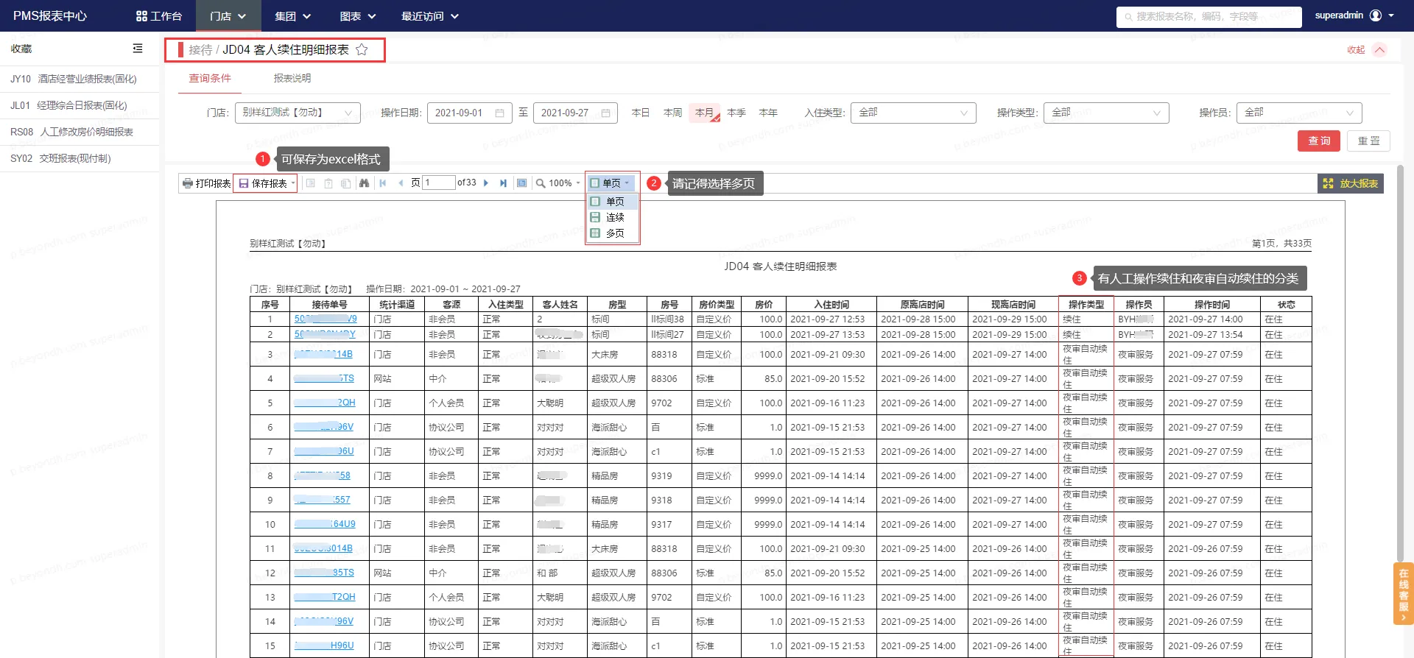Screen dimensions: 1414x658
Task: Click the 收起 collapse chevron circle icon
Action: (1380, 49)
